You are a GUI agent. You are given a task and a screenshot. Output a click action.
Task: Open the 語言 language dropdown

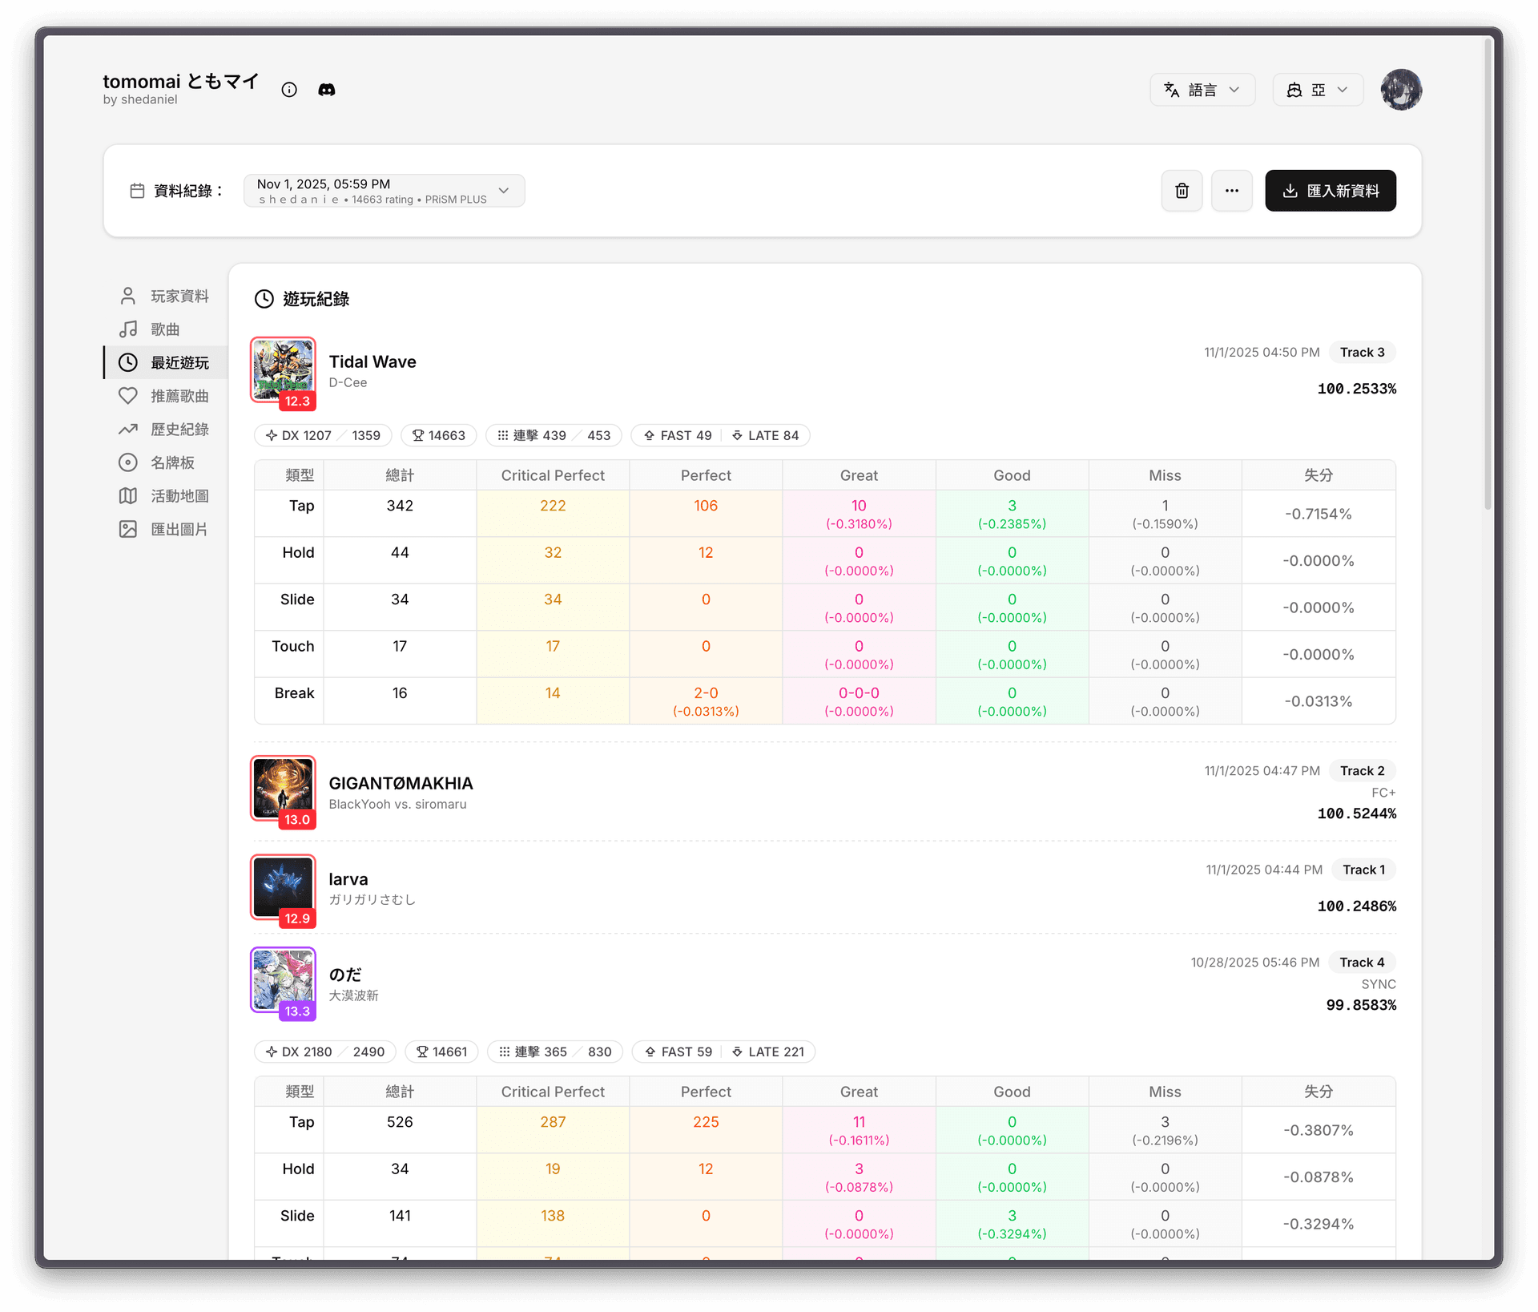1202,90
